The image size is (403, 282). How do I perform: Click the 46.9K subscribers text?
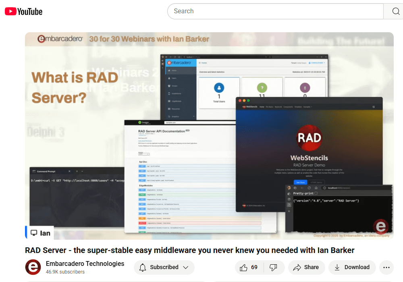(x=65, y=272)
